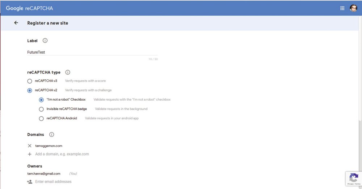Screen dimensions: 362x189
Task: Remove the tamoggemon.com domain with X
Action: tap(30, 146)
